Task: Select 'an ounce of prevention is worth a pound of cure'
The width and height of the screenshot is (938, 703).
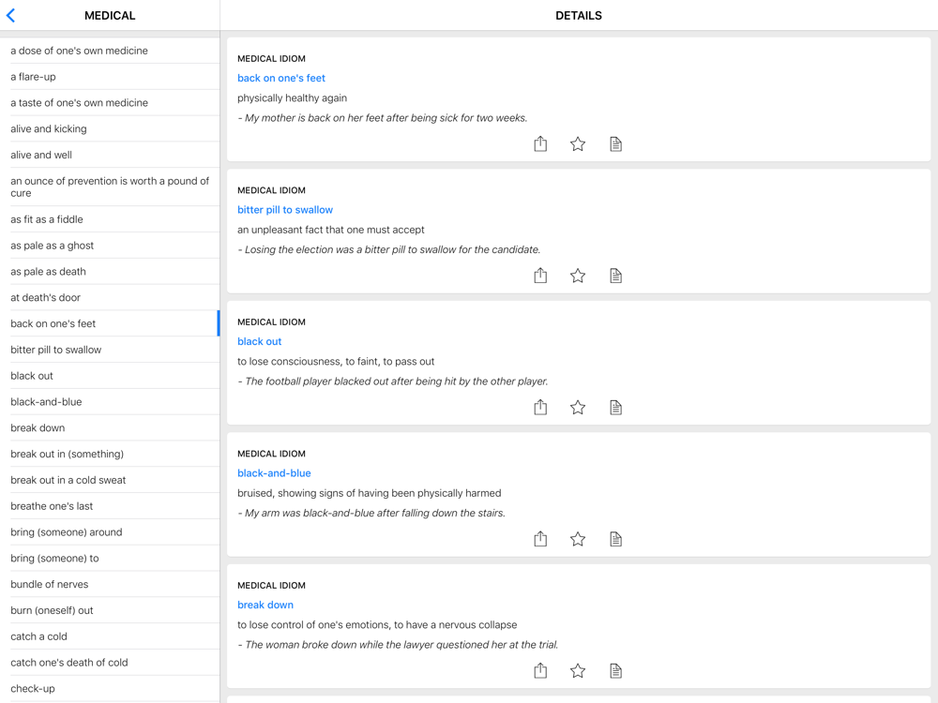Action: click(110, 187)
